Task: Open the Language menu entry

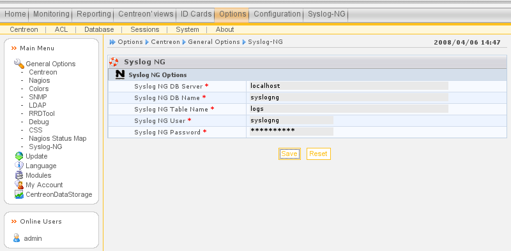Action: coord(41,166)
